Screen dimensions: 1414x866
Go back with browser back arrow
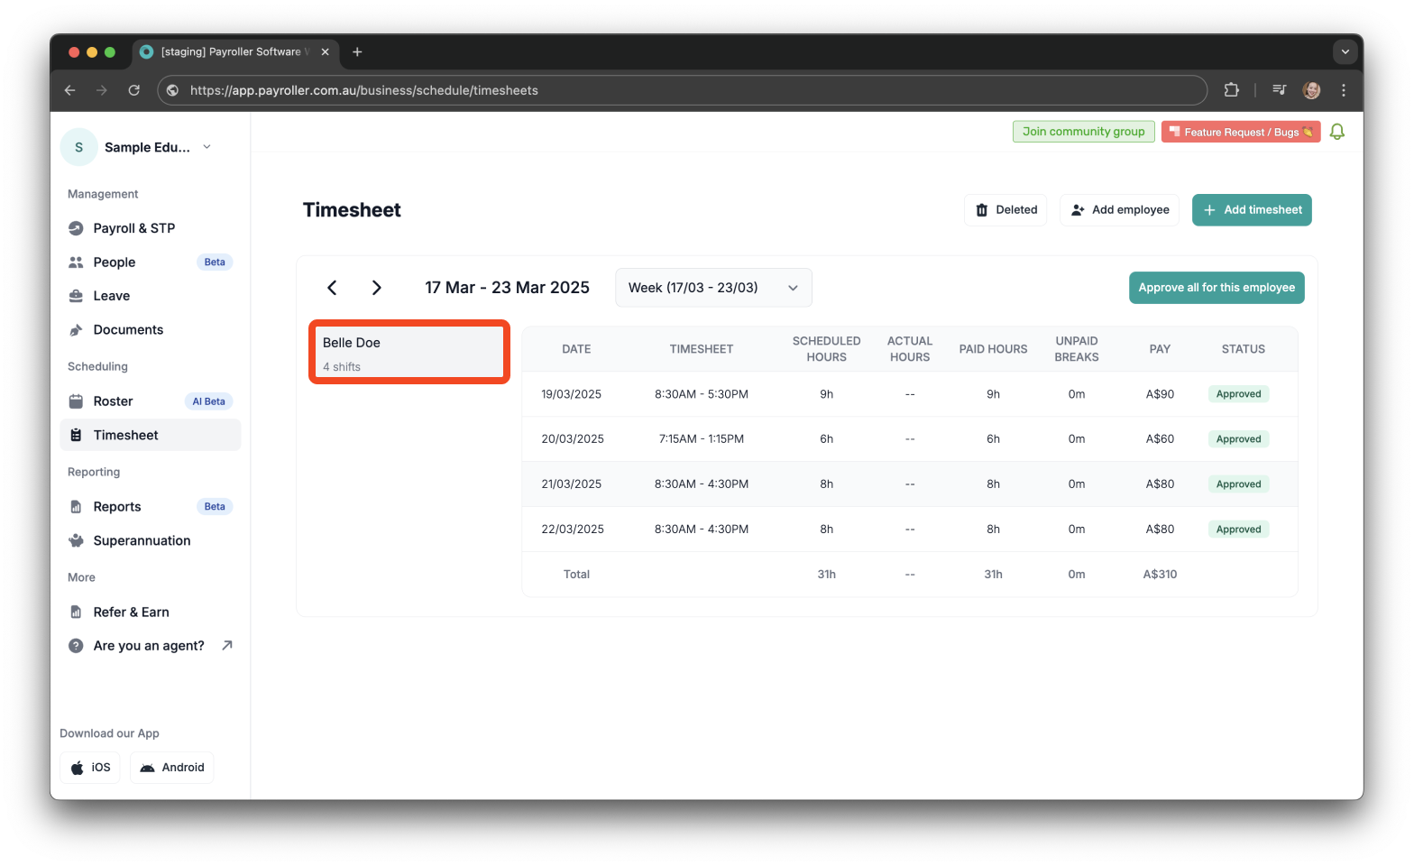[x=69, y=90]
